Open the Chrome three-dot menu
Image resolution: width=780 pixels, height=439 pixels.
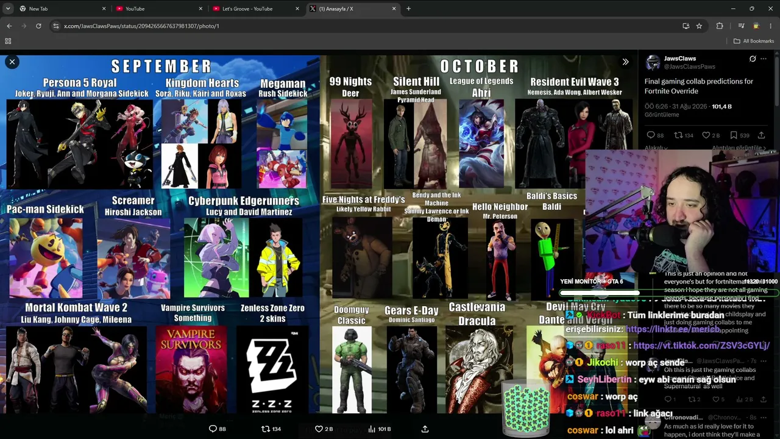pyautogui.click(x=771, y=26)
